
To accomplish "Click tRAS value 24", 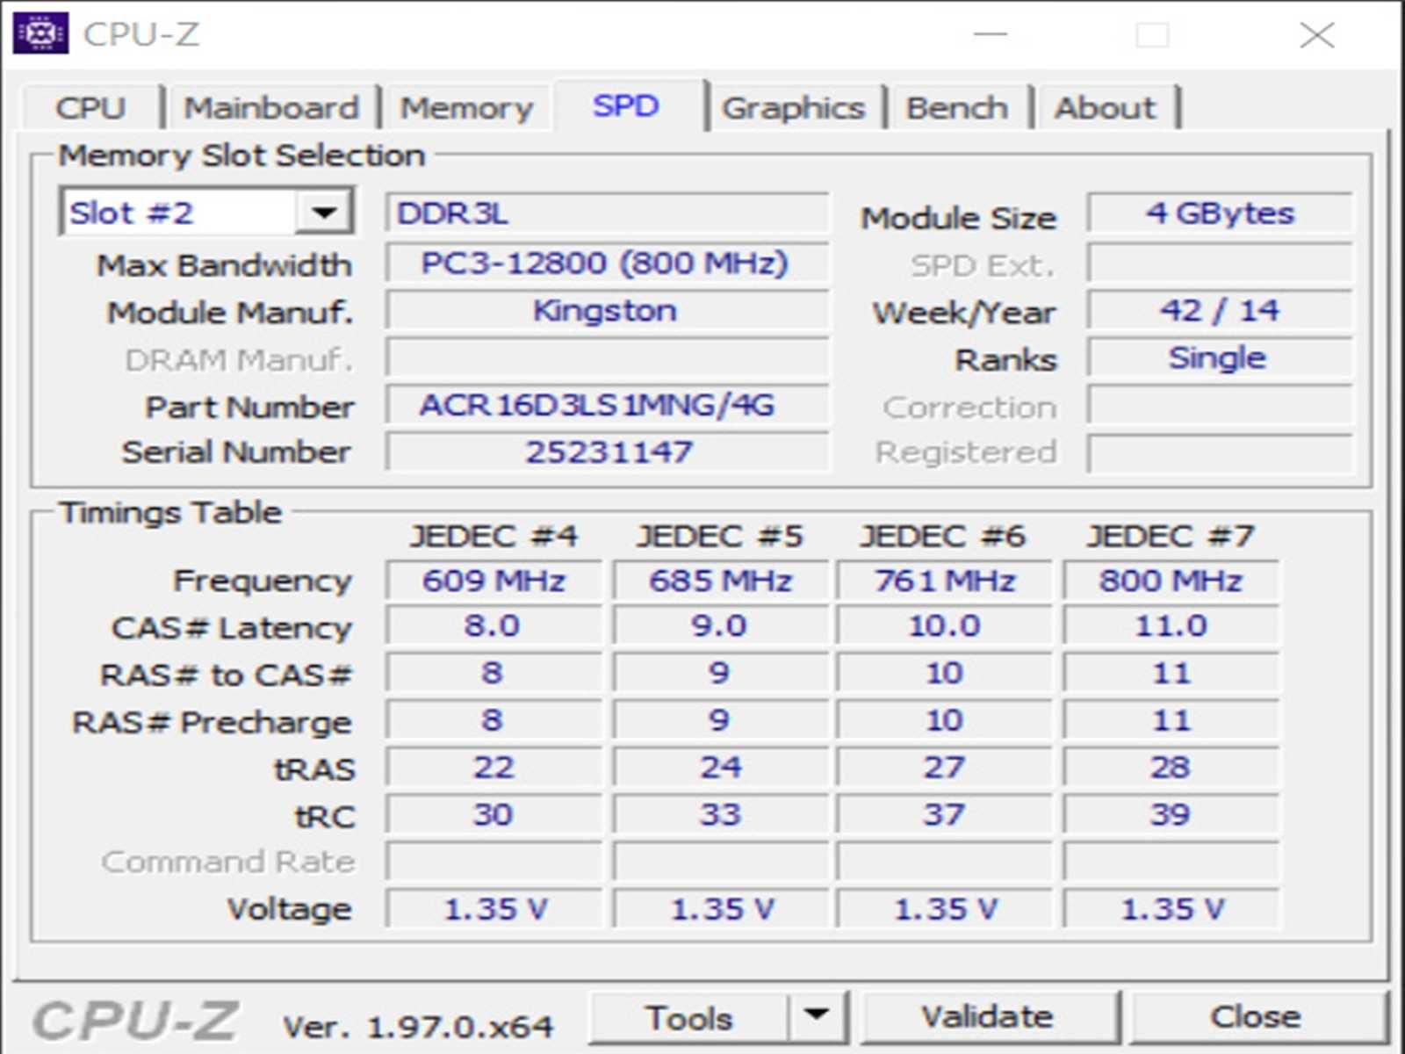I will click(x=720, y=768).
